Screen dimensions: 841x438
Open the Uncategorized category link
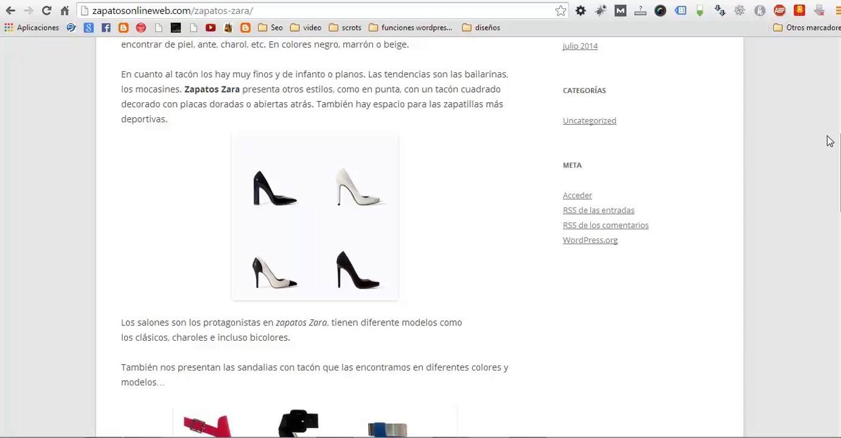(x=589, y=120)
